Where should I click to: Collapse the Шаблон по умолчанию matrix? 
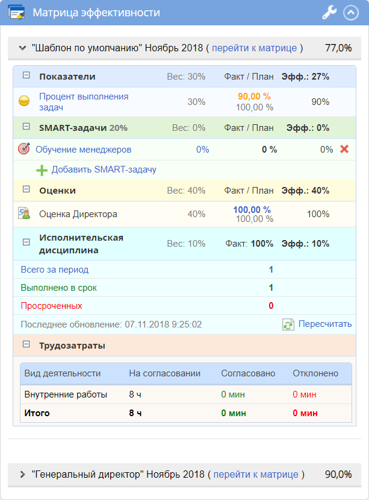pos(22,48)
